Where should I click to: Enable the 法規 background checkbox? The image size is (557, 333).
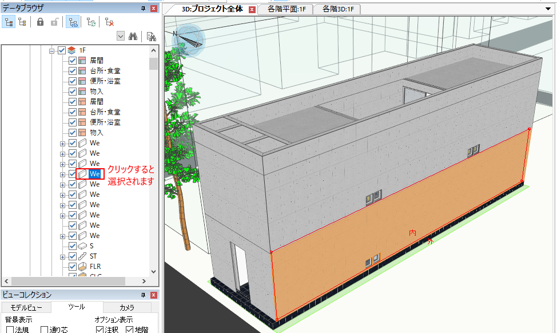click(10, 330)
